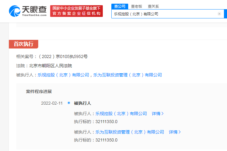Switch to the 查老板 tab
This screenshot has height=151, width=227.
(136, 6)
